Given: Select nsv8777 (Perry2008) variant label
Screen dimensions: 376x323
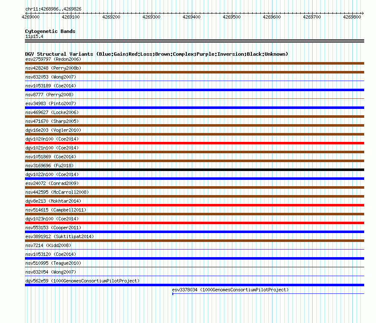Looking at the screenshot, I should pyautogui.click(x=49, y=95).
